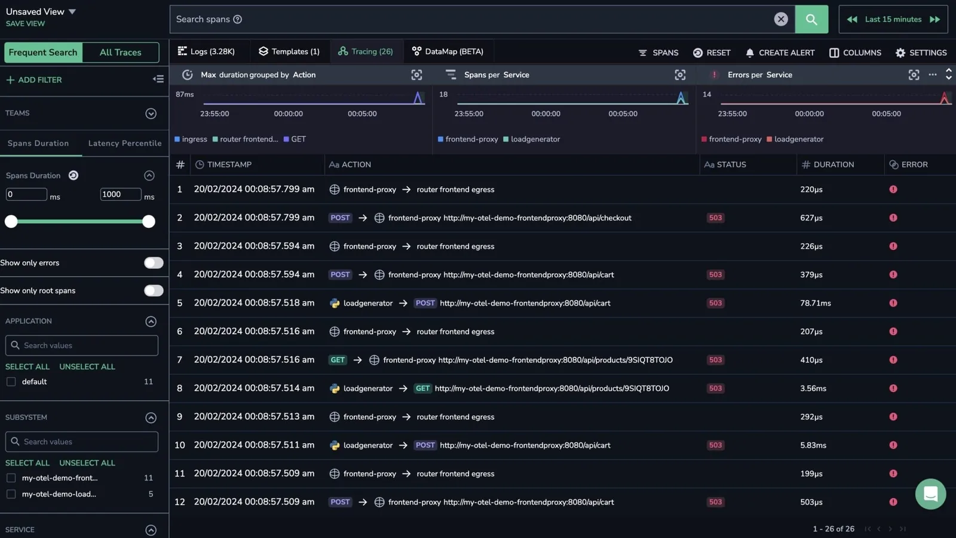Image resolution: width=956 pixels, height=538 pixels.
Task: Check the default application checkbox
Action: pyautogui.click(x=11, y=381)
